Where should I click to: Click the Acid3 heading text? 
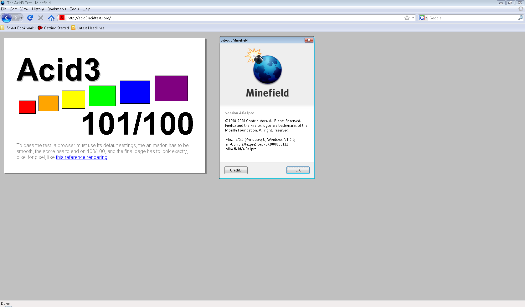click(59, 70)
